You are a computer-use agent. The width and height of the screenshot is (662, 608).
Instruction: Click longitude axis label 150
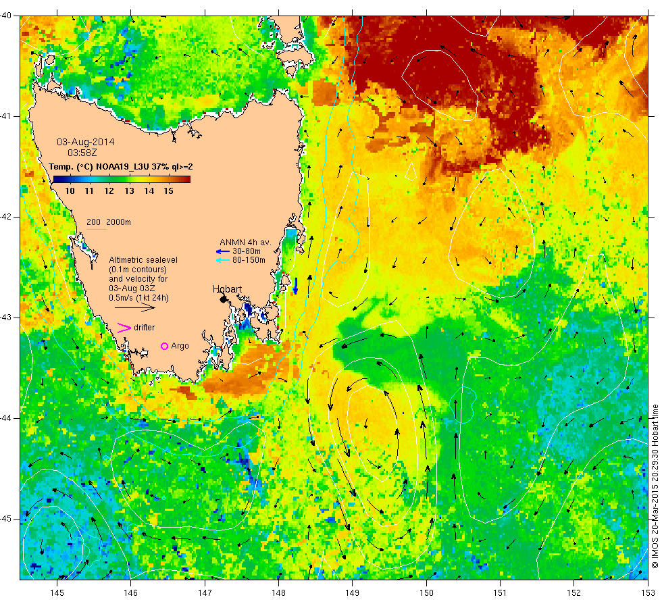426,593
